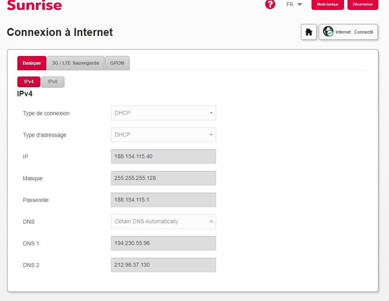
Task: Click the Internet connected globe status icon
Action: tap(328, 32)
